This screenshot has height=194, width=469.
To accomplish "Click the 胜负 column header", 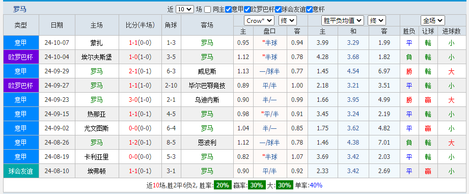I will 409,31.
